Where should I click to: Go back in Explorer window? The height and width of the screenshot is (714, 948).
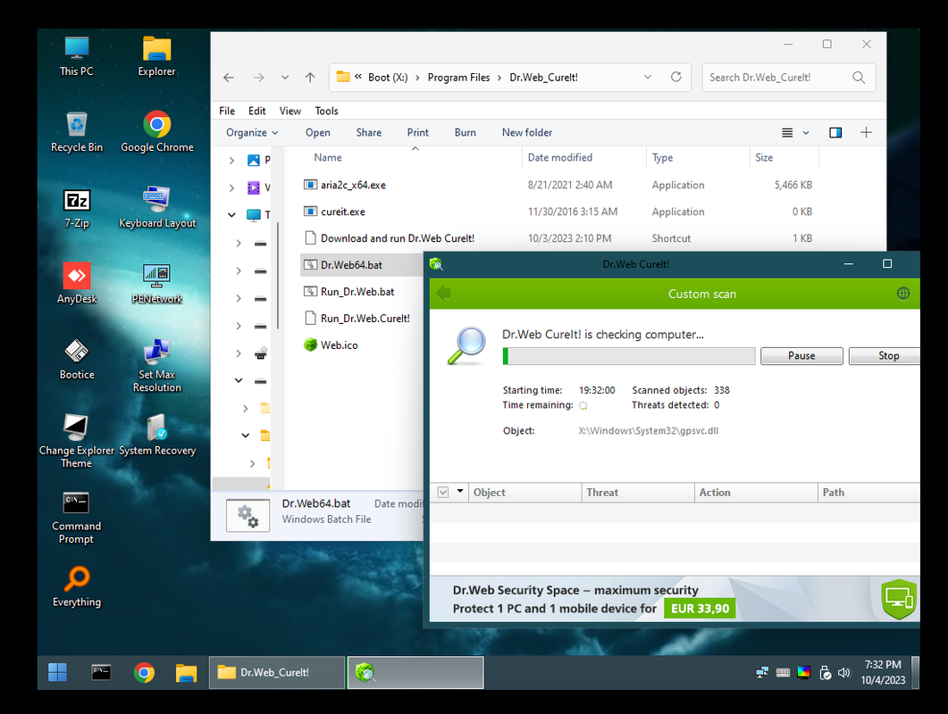[229, 78]
